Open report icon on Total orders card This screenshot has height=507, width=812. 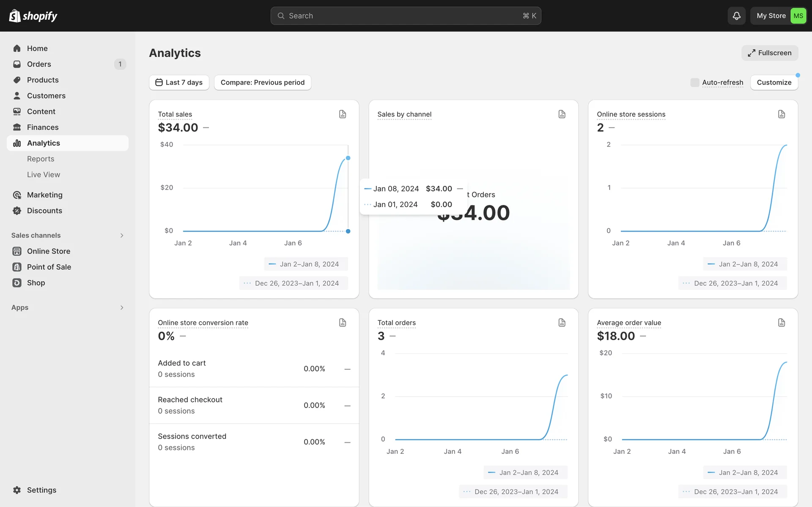coord(562,323)
